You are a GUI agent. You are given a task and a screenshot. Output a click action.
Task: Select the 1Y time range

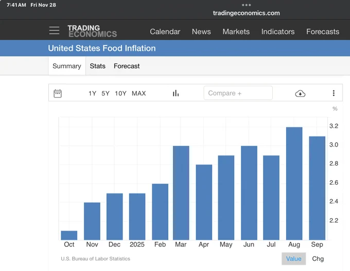coord(92,93)
